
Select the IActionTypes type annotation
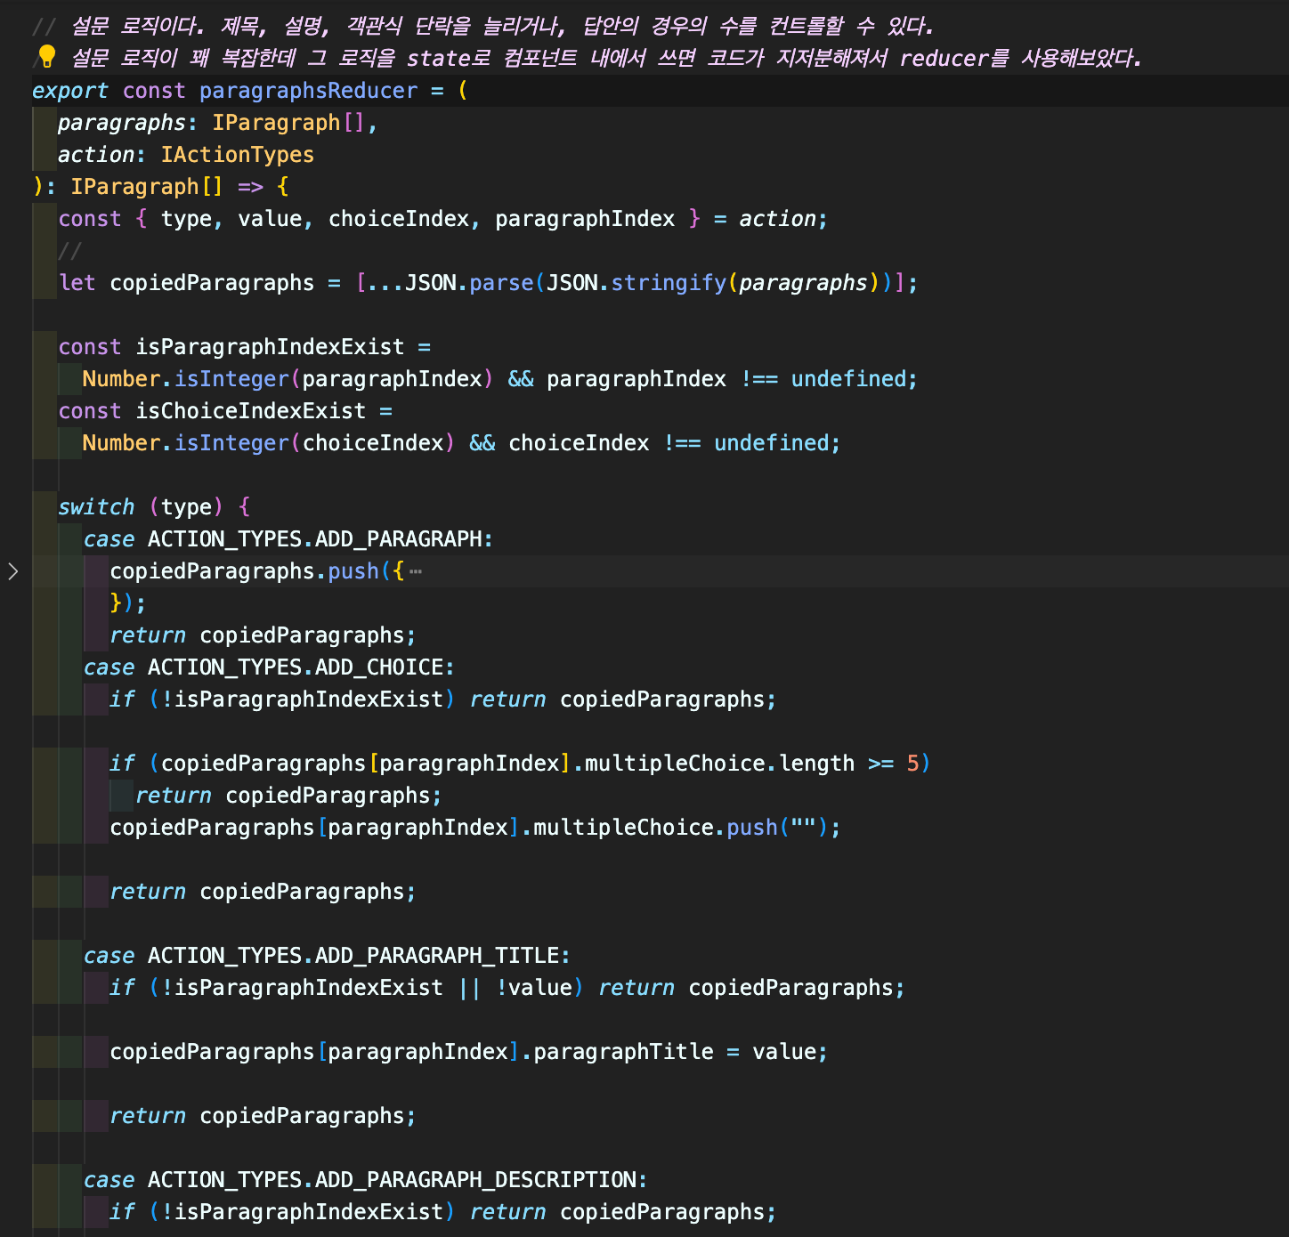coord(237,154)
